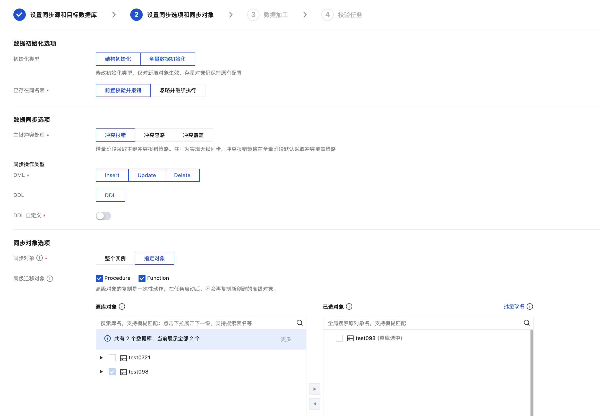The image size is (600, 416).
Task: Click right arrow to move objects
Action: point(314,389)
